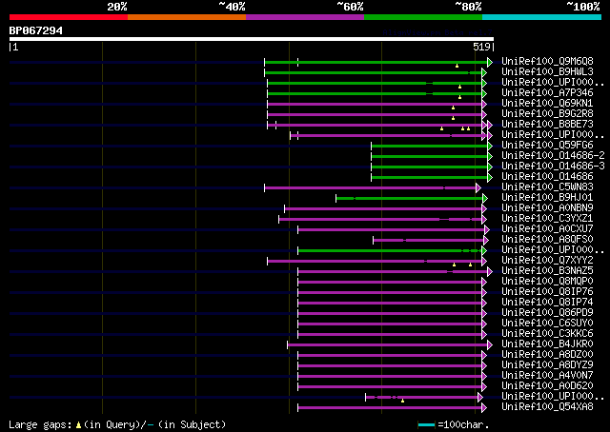Click the arrowhead ending the Q59FG6 alignment
Viewport: 610px width, 432px height.
click(490, 147)
